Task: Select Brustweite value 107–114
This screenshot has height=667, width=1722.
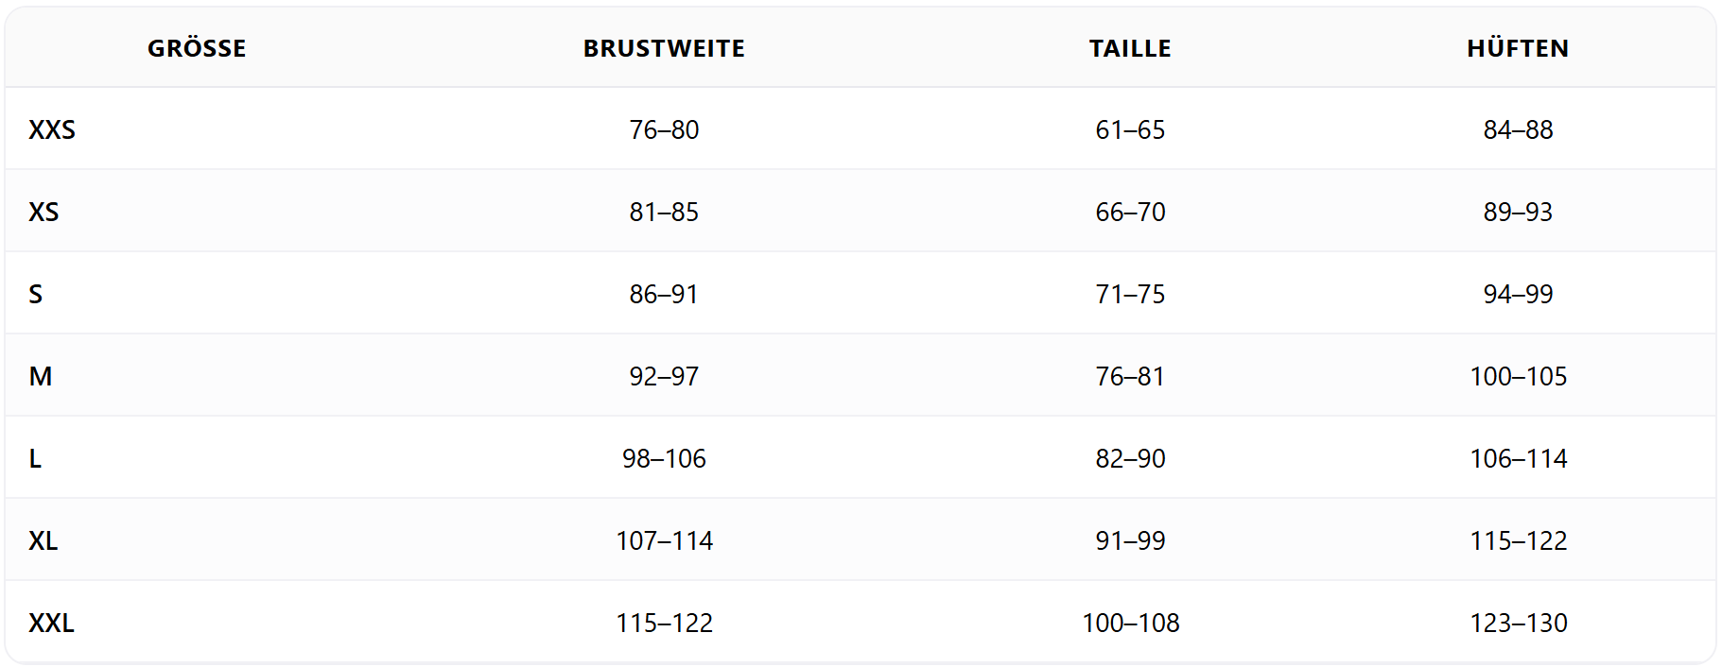Action: click(x=664, y=540)
